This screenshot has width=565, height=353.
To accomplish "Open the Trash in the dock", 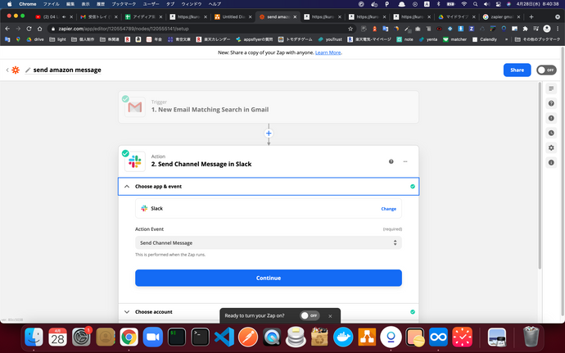I will coord(531,337).
